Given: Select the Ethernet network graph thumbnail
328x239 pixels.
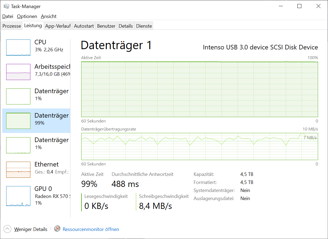Looking at the screenshot, I should point(18,170).
